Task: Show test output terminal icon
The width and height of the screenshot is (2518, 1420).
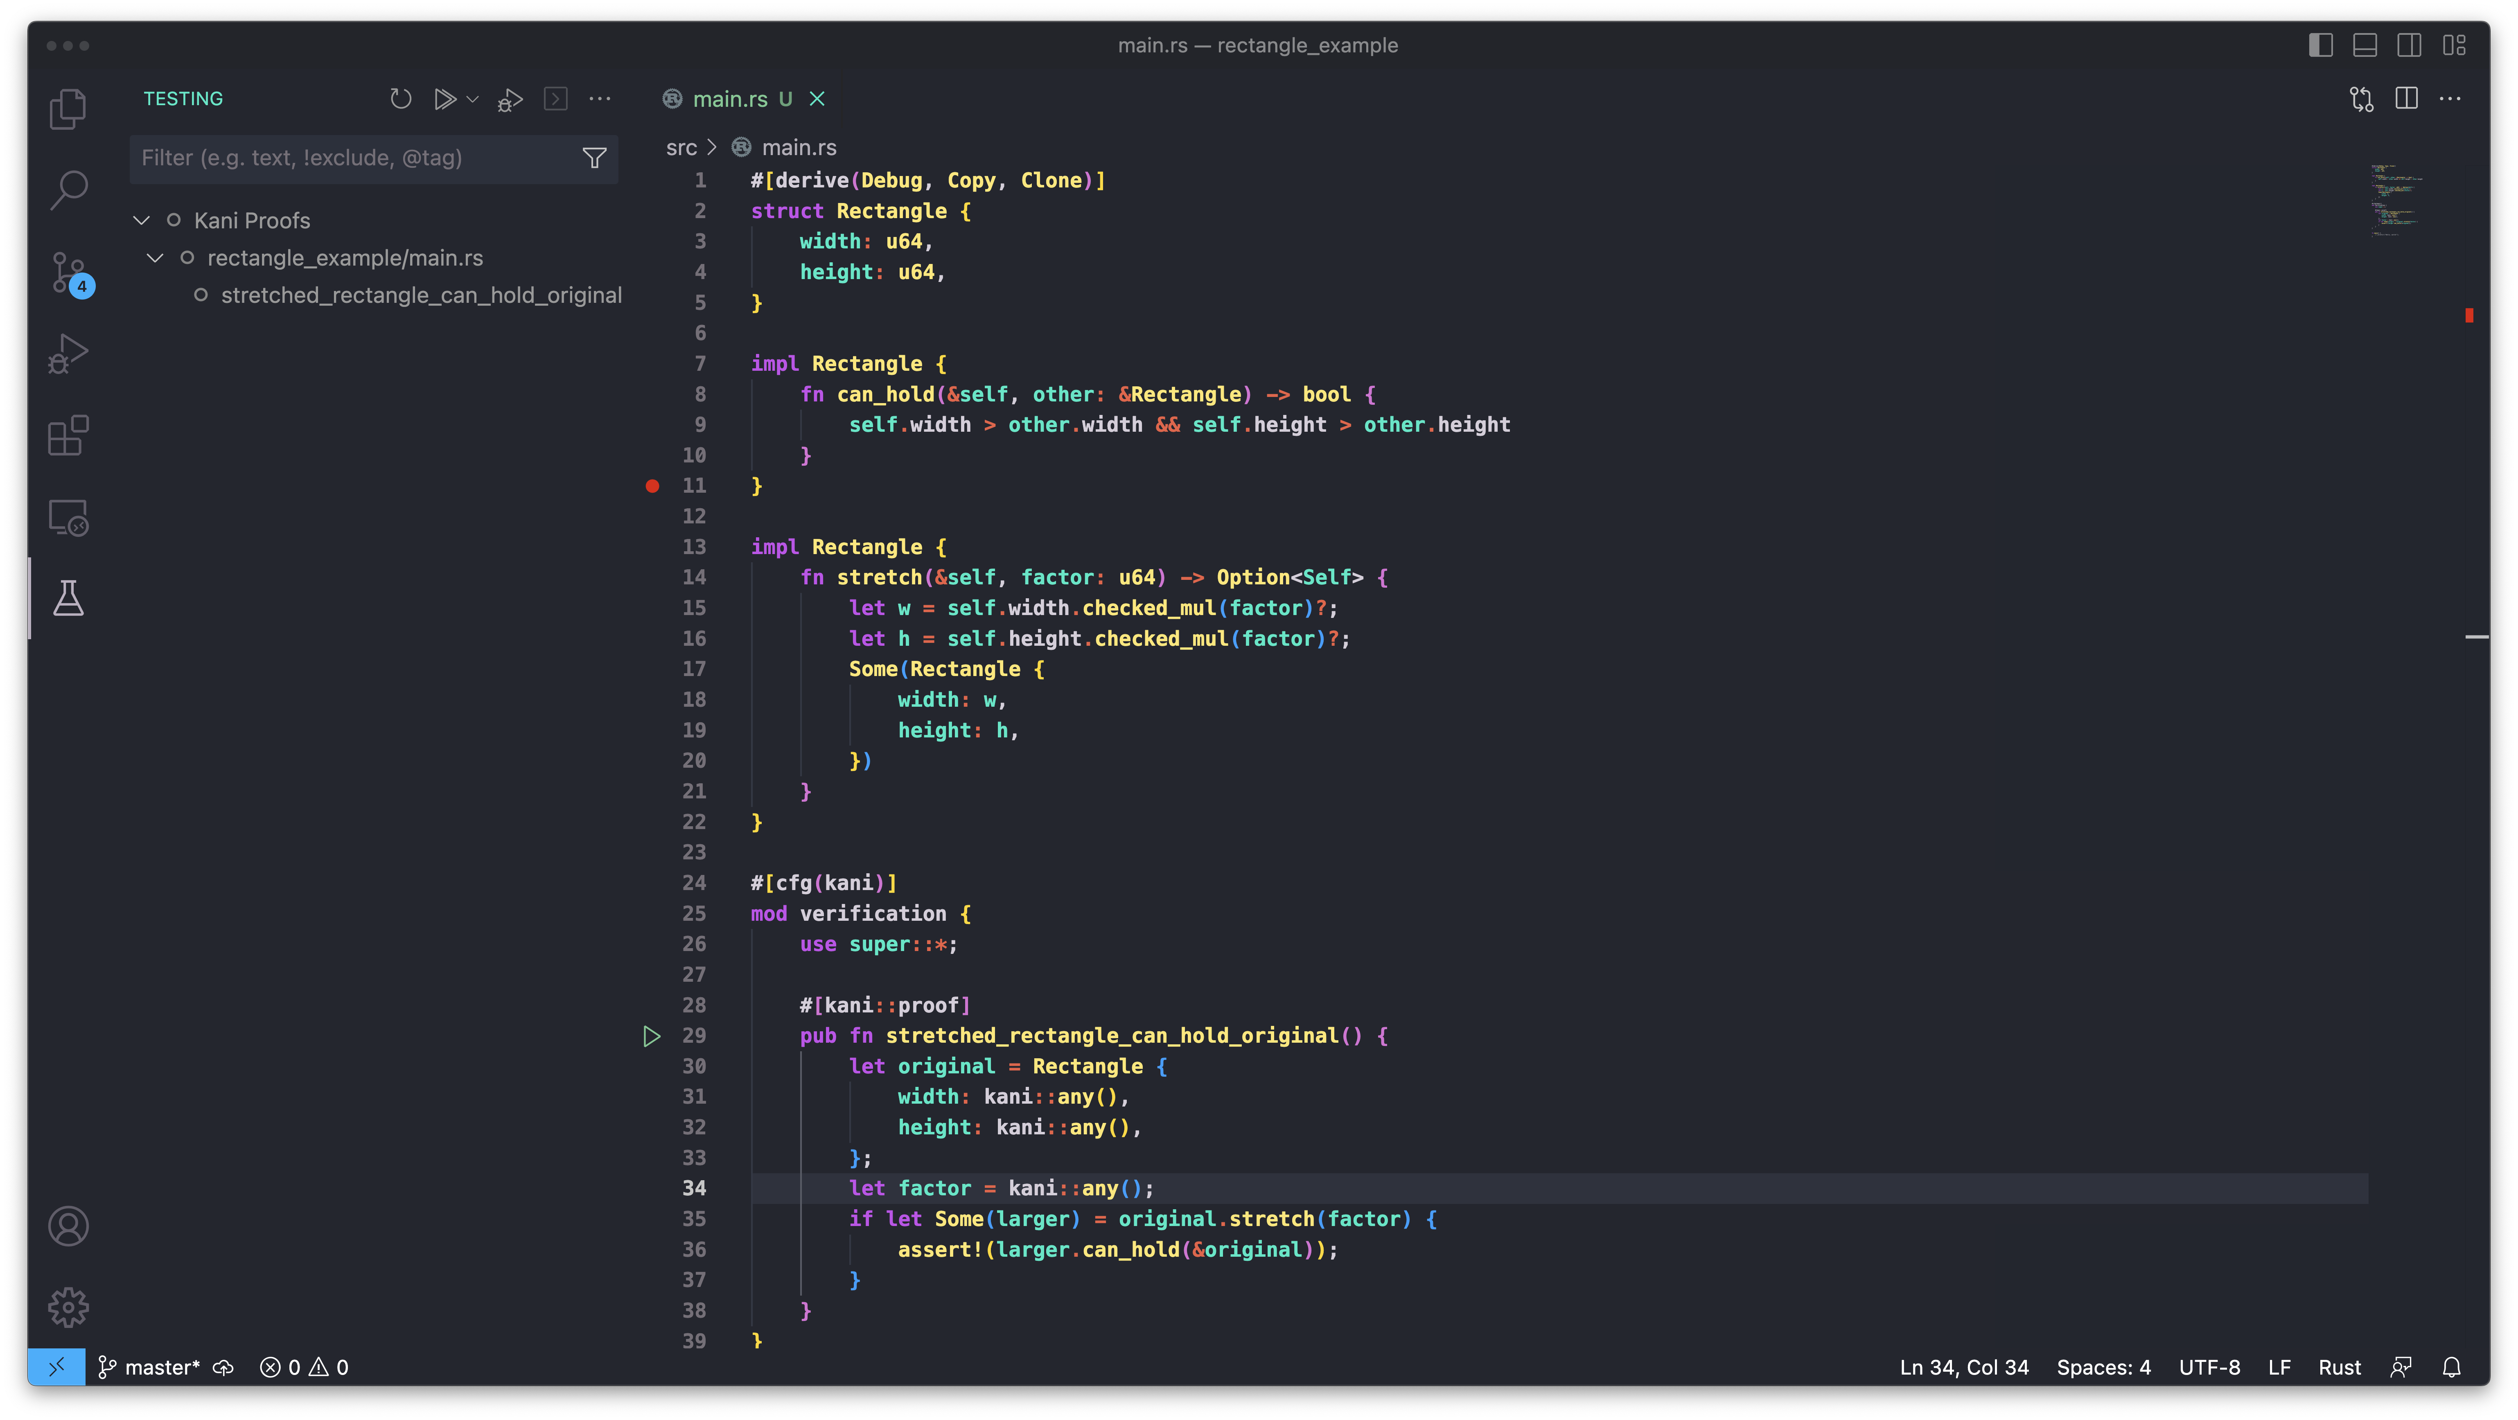Action: click(555, 99)
